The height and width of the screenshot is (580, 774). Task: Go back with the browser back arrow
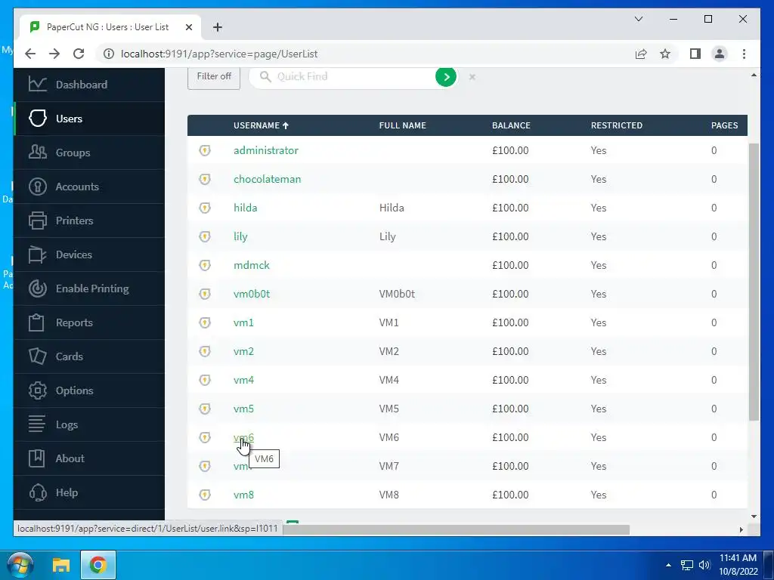[30, 54]
